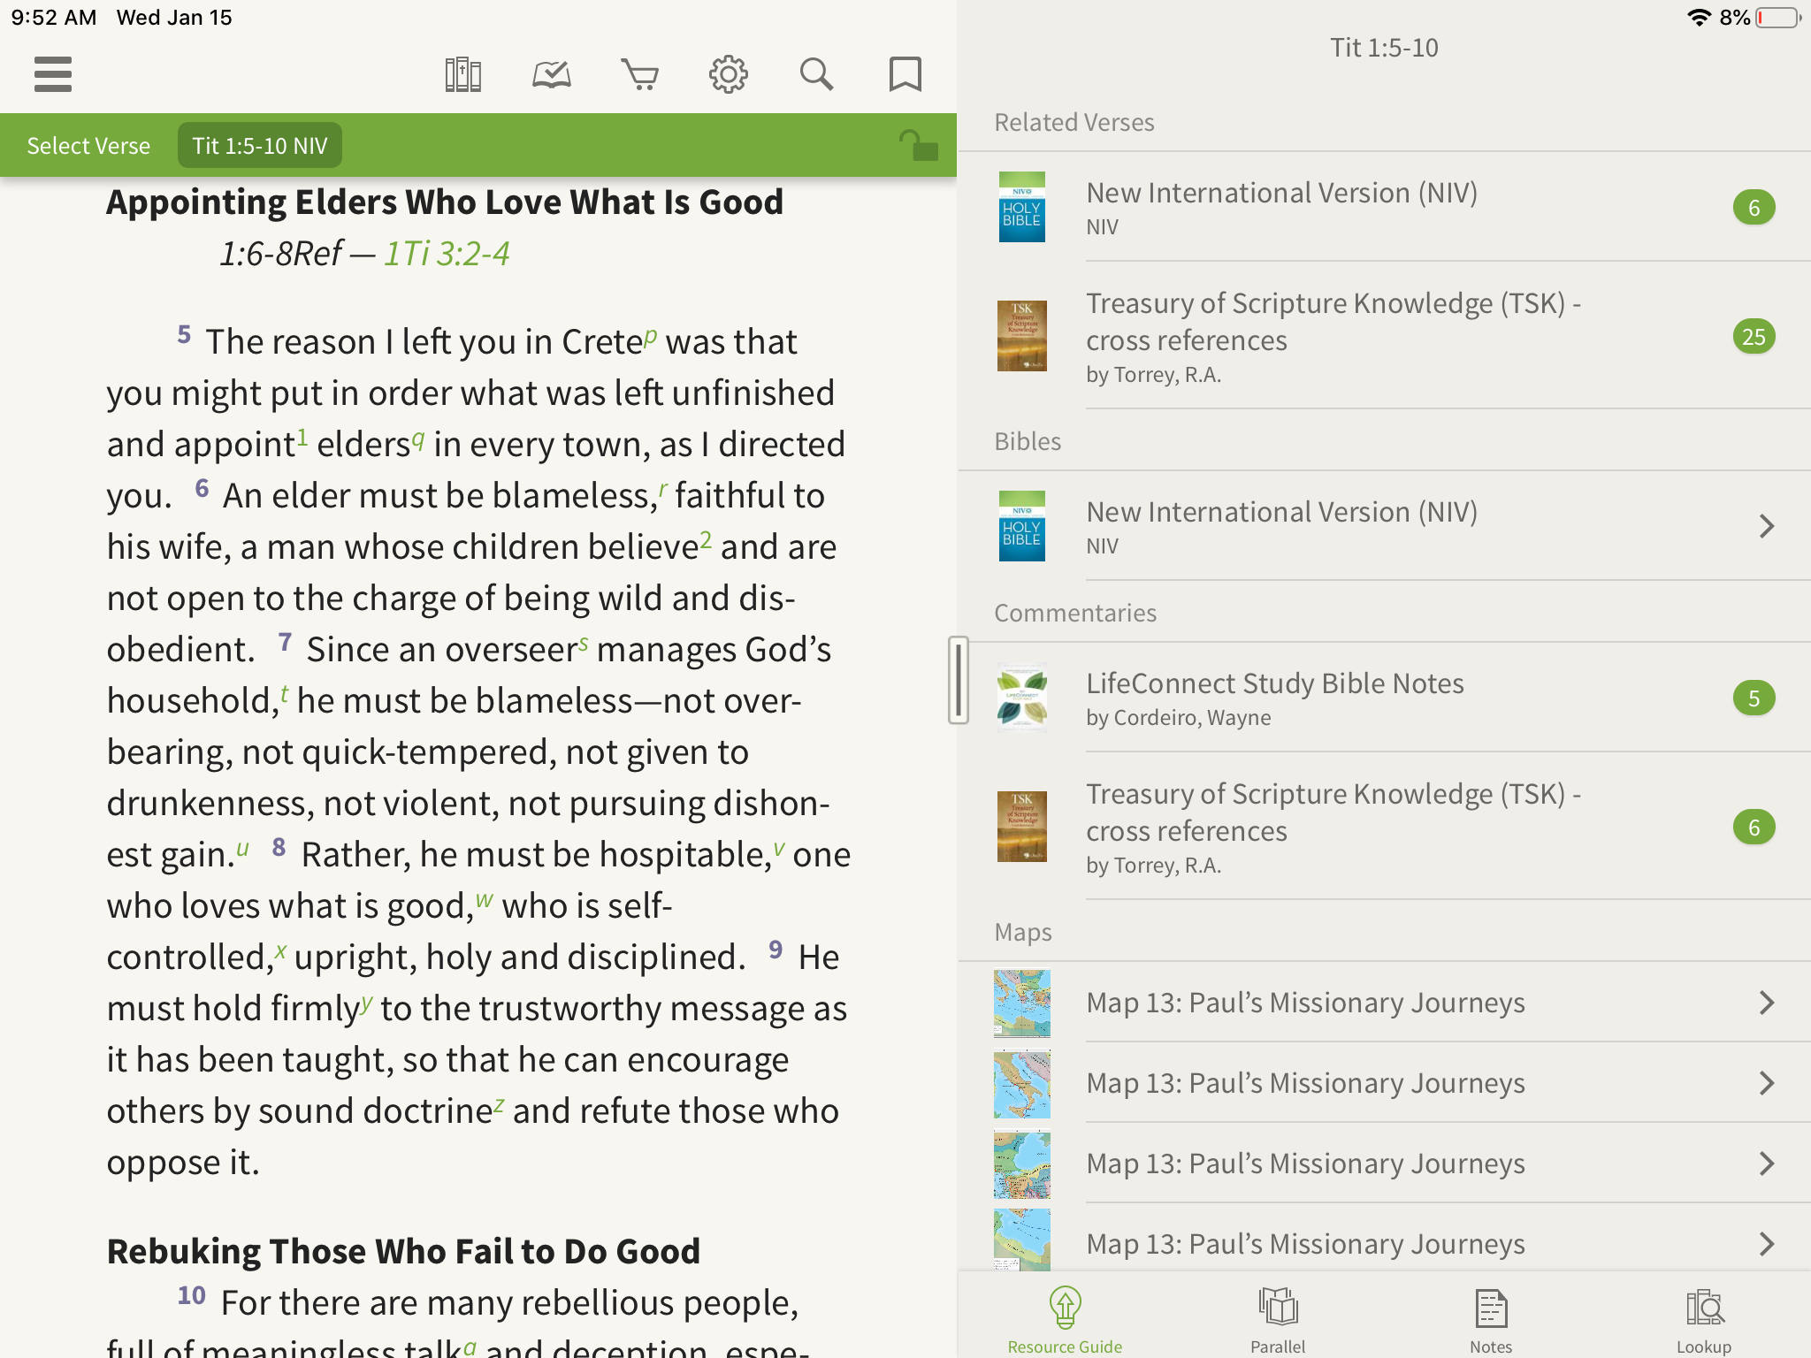Screen dimensions: 1811x1358
Task: Tap the Italy map thumbnail
Action: click(x=1021, y=1084)
